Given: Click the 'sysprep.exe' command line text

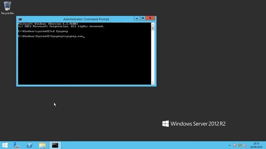Looking at the screenshot, I should pos(74,36).
